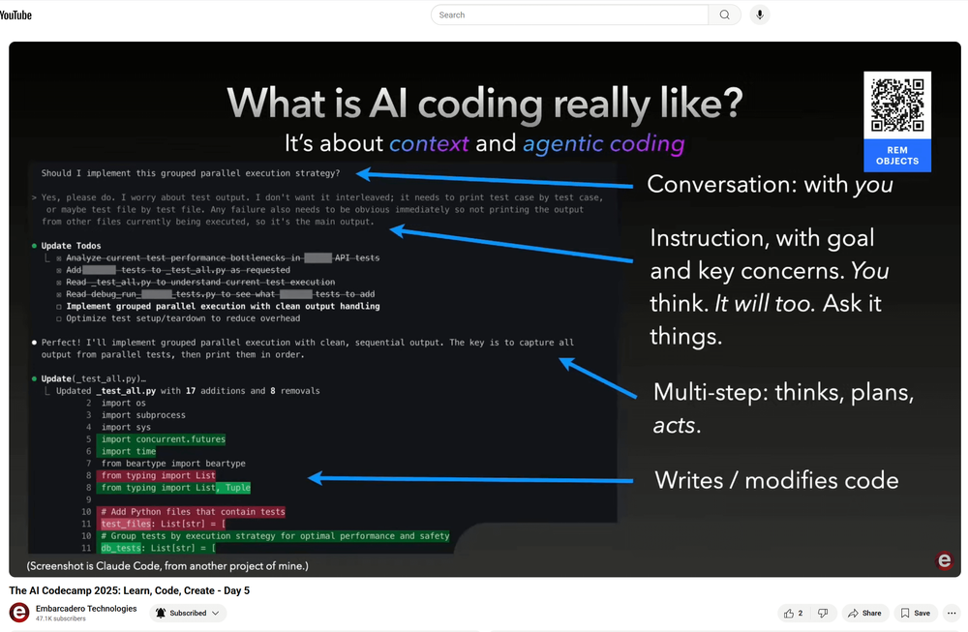Activate the voice search microphone icon
This screenshot has height=632, width=968.
pos(759,14)
